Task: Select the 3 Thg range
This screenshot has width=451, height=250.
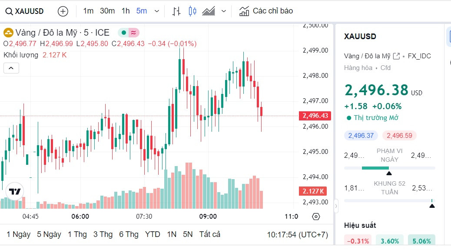Action: [103, 234]
